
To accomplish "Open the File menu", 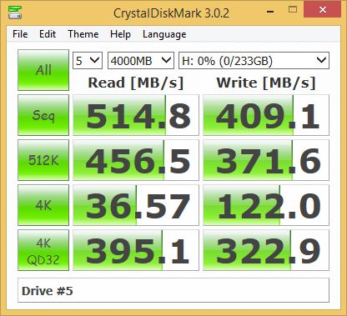I will pos(20,34).
